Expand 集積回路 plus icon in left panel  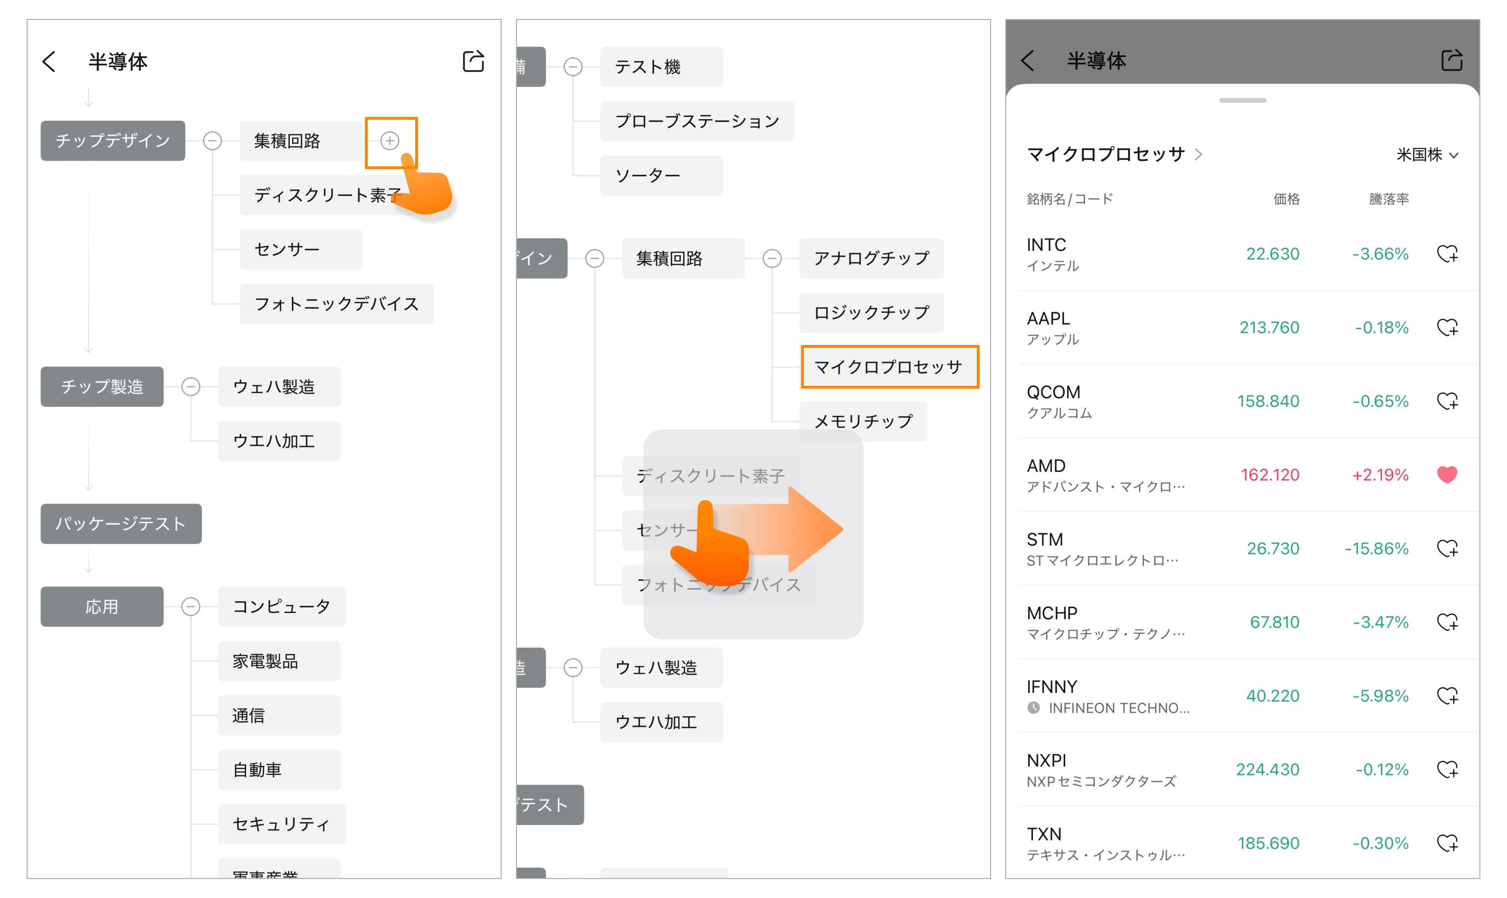390,141
